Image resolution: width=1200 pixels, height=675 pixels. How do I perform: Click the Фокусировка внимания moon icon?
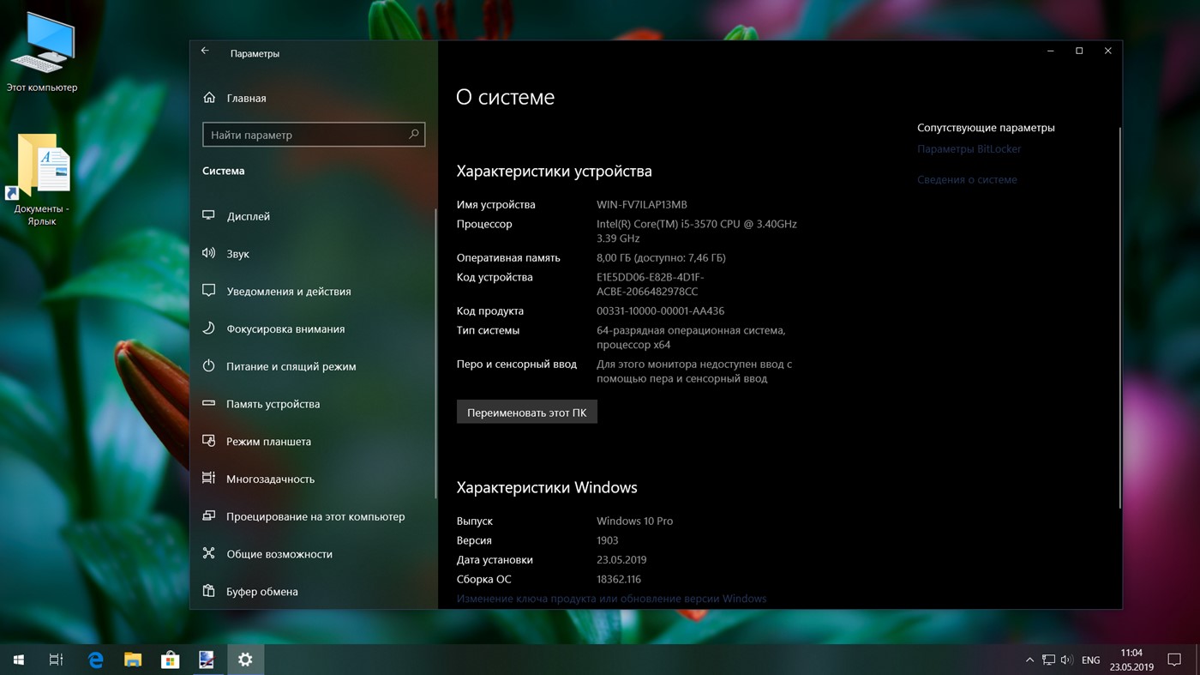click(208, 328)
